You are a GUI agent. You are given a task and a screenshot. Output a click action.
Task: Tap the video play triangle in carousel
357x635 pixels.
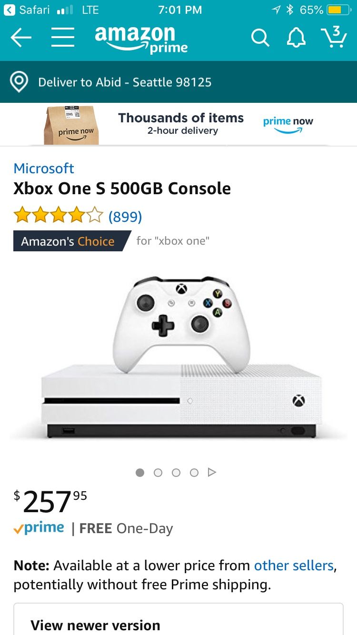pyautogui.click(x=212, y=473)
